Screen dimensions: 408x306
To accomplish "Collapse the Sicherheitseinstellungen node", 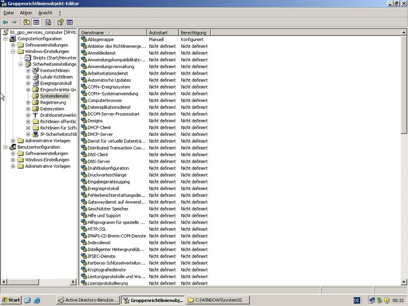I will [20, 64].
